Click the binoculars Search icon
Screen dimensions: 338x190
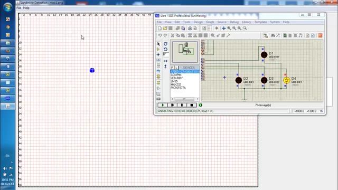click(273, 35)
